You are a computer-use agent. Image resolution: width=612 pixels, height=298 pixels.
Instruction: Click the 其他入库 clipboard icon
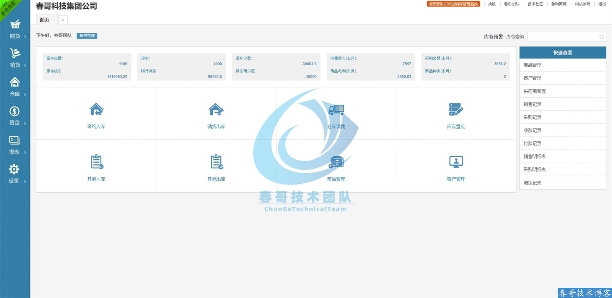[x=96, y=162]
